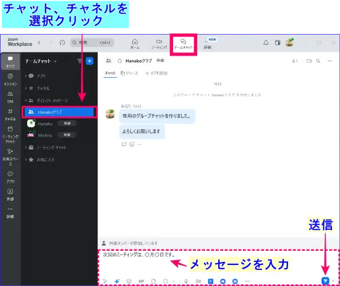Click the reply icon under the message

(124, 145)
